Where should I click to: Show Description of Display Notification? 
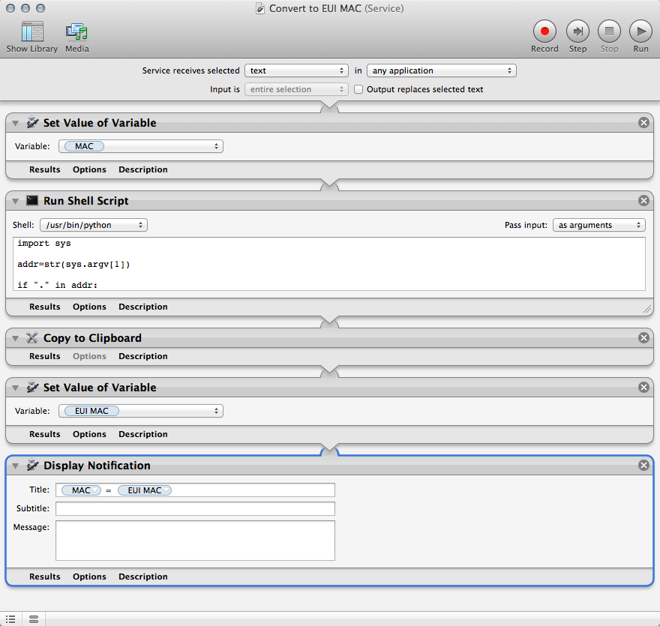coord(143,577)
